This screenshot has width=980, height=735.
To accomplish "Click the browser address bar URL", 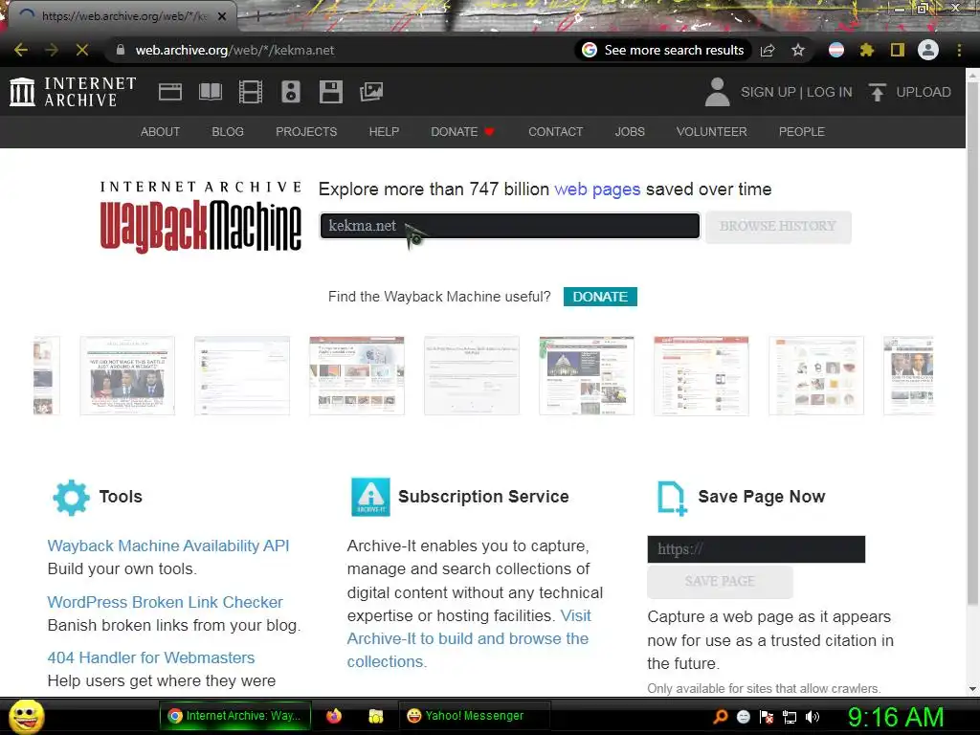I will 235,50.
